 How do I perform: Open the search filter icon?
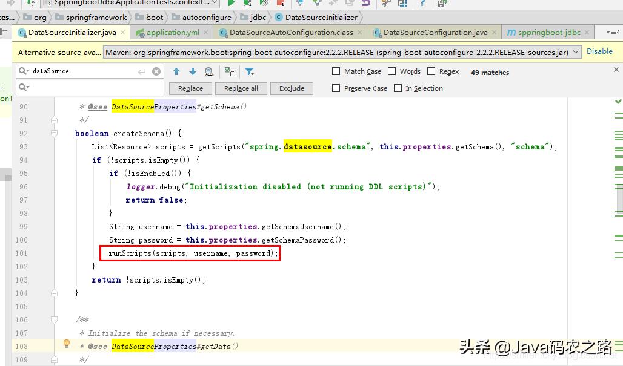[249, 71]
